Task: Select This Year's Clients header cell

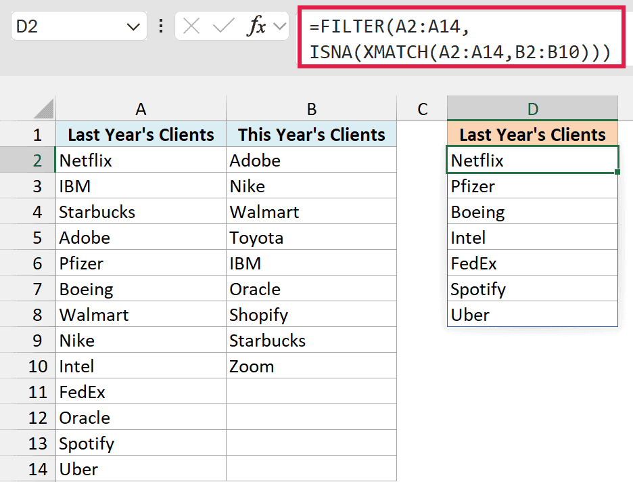Action: (x=311, y=134)
